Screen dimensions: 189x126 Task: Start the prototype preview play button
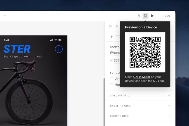pyautogui.click(x=152, y=16)
